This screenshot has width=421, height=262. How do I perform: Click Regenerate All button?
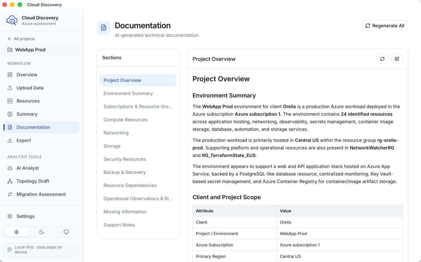385,26
